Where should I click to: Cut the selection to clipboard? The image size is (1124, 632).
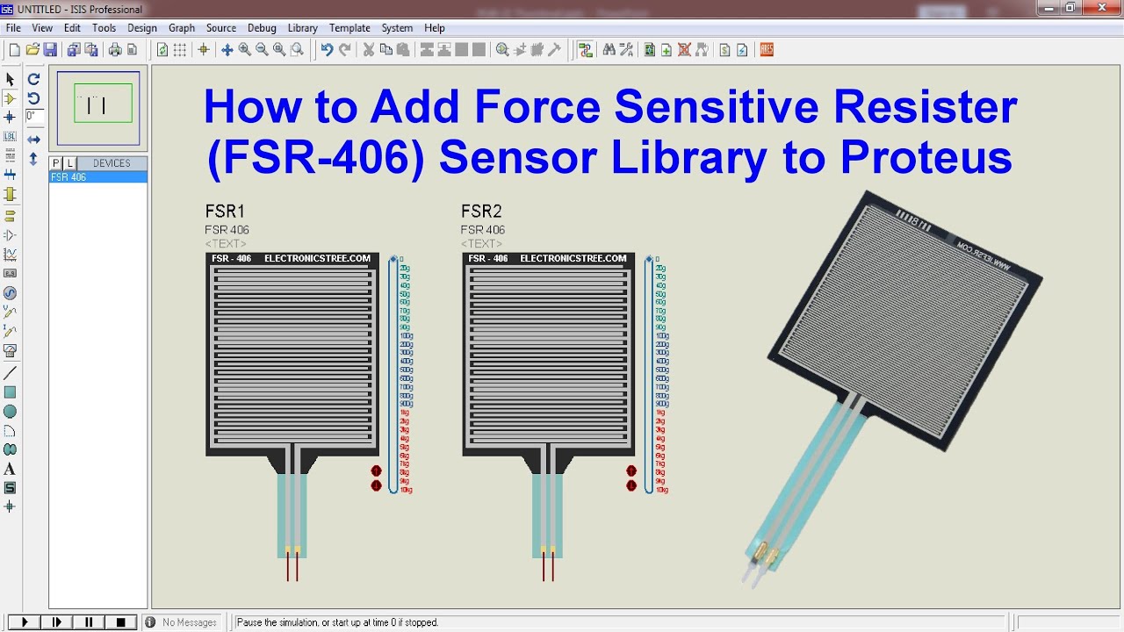(369, 50)
